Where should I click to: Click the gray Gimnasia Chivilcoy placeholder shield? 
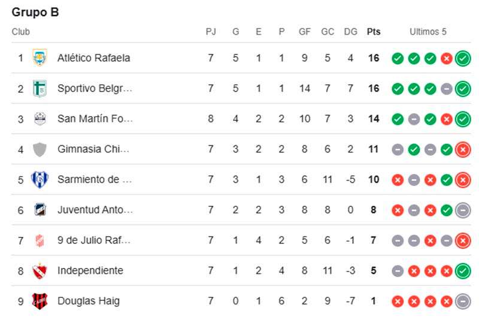(x=40, y=149)
